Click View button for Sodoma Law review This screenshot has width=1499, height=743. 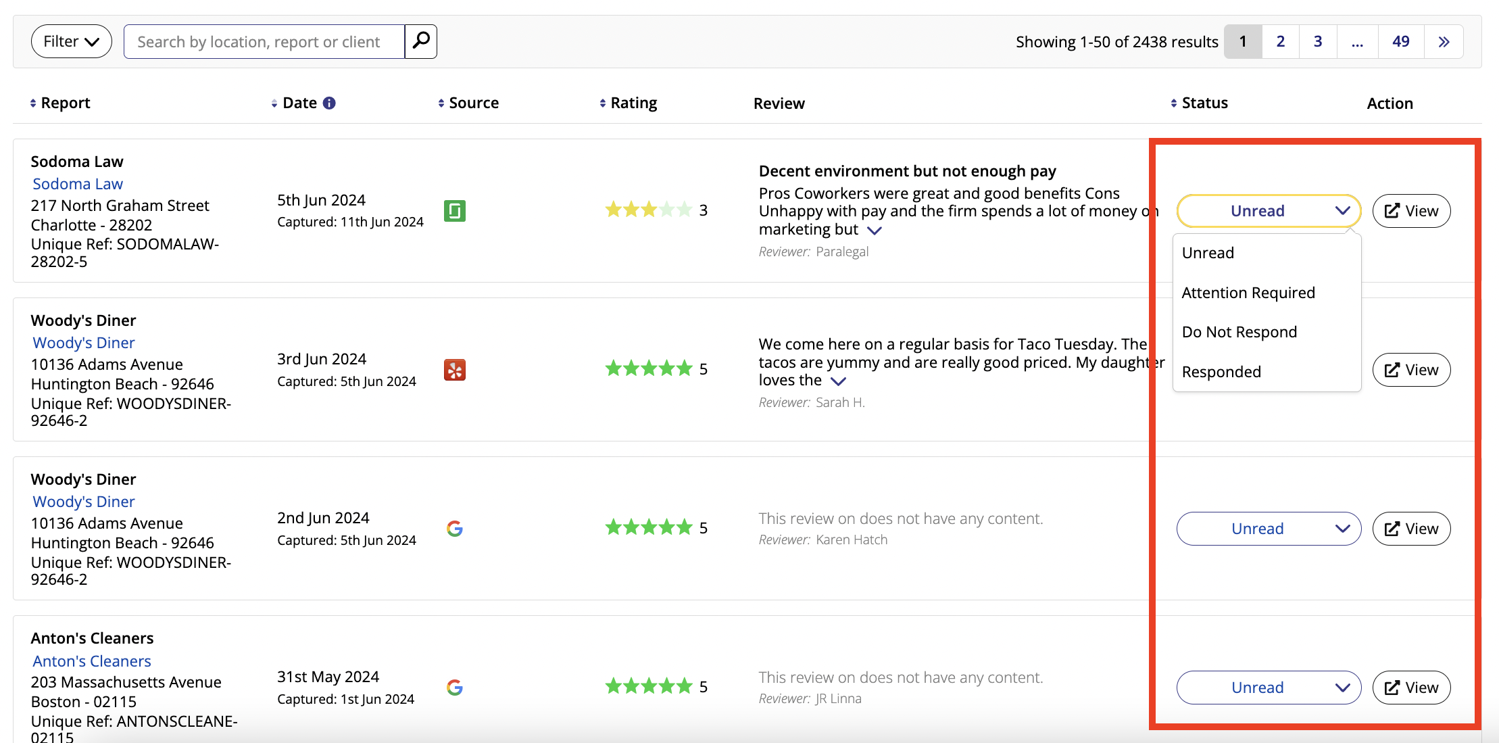1411,211
